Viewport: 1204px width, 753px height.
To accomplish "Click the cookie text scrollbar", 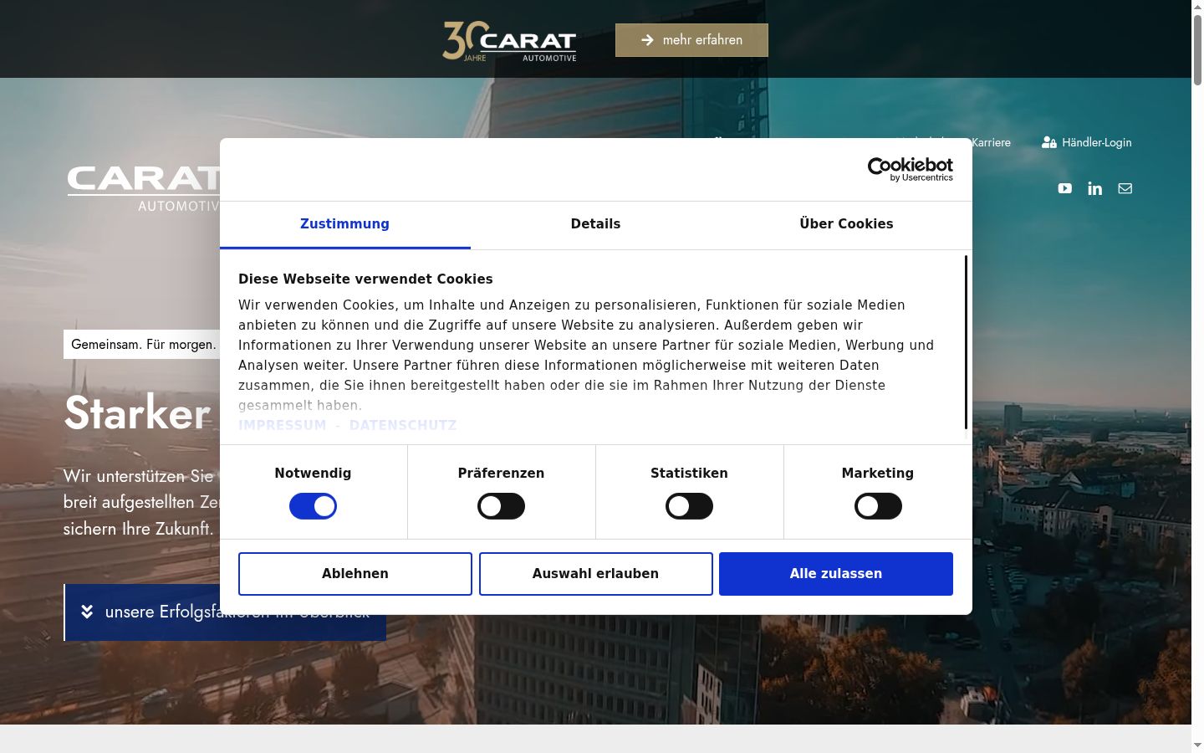I will pyautogui.click(x=966, y=343).
